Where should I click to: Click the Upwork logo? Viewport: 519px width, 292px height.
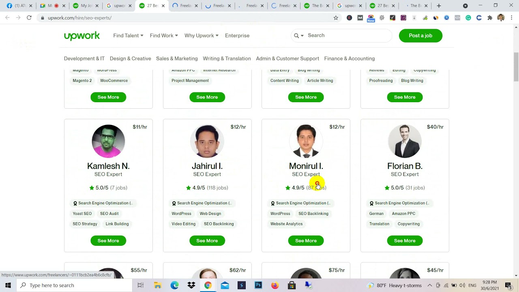coord(81,36)
